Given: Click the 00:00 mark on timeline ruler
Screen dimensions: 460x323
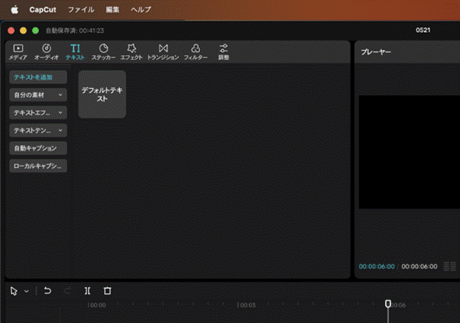Looking at the screenshot, I should click(98, 305).
